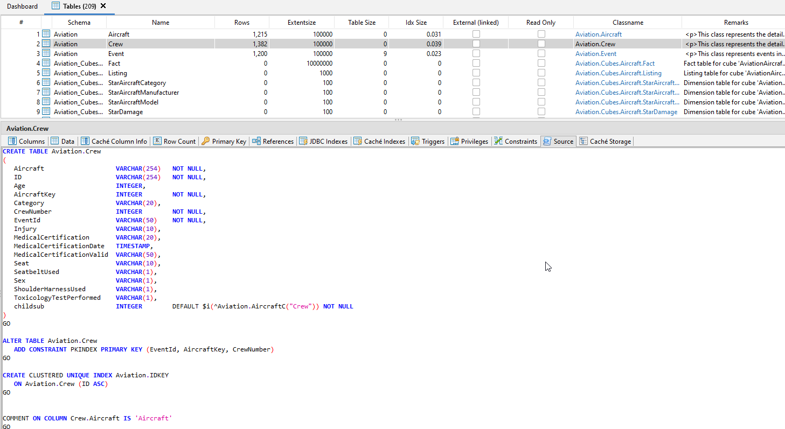This screenshot has width=785, height=429.
Task: Click the References tab icon
Action: (x=258, y=141)
